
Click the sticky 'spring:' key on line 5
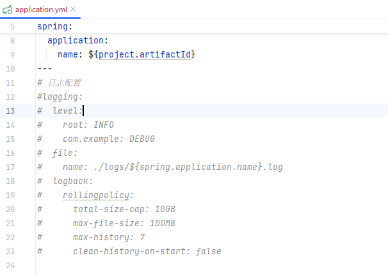pyautogui.click(x=54, y=27)
